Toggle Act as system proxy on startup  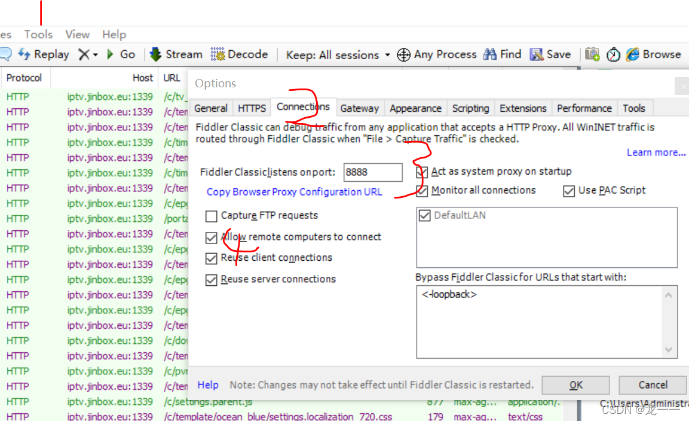pos(422,172)
